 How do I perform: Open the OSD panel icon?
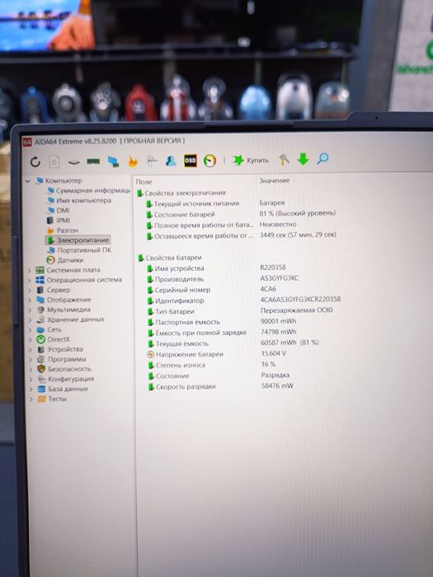tap(190, 161)
